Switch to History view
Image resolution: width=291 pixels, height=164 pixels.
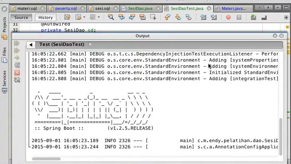45,17
